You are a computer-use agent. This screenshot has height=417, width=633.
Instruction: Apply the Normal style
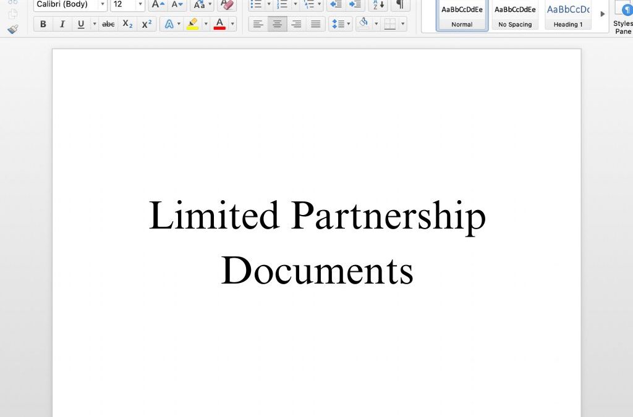point(462,15)
